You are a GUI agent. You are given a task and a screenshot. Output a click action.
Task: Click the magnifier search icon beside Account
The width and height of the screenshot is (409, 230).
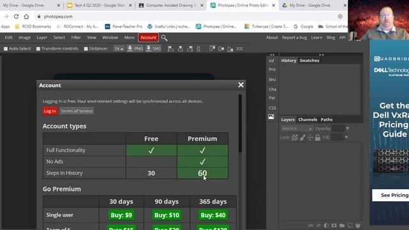point(164,38)
